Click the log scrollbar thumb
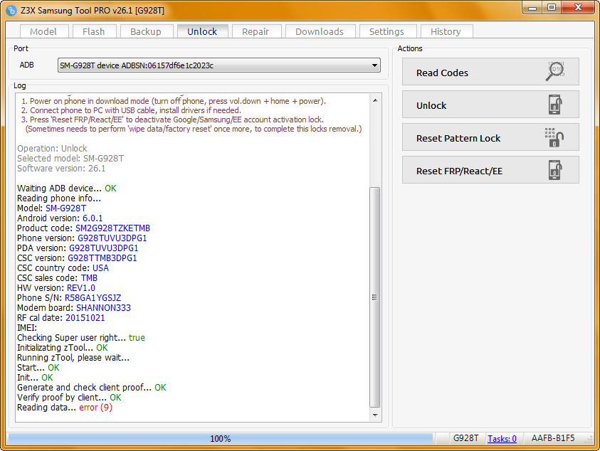Screen dimensions: 600x451 point(375,297)
